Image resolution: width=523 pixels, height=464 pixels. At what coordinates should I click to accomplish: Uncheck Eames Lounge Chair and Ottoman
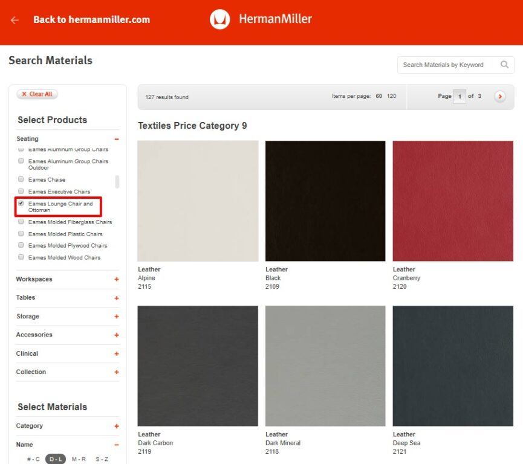click(x=21, y=204)
